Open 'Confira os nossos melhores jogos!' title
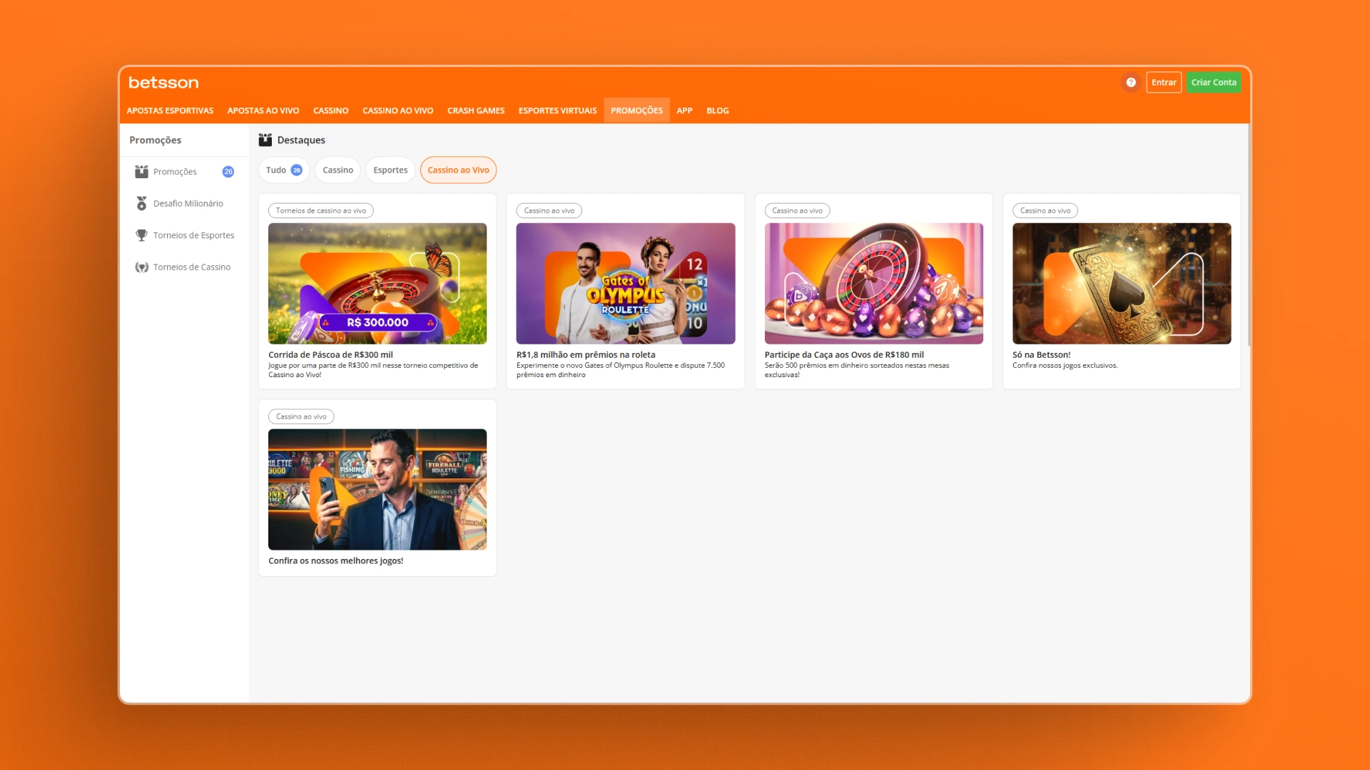The height and width of the screenshot is (770, 1370). [336, 561]
